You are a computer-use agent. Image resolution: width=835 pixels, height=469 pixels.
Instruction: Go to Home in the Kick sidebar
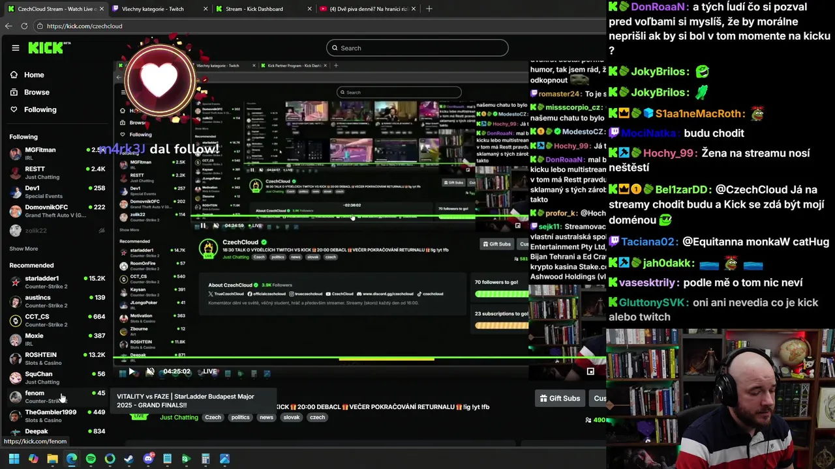[x=34, y=75]
